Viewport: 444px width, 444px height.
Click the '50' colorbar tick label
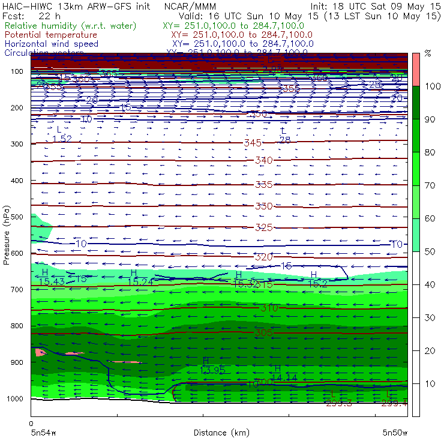(x=430, y=252)
